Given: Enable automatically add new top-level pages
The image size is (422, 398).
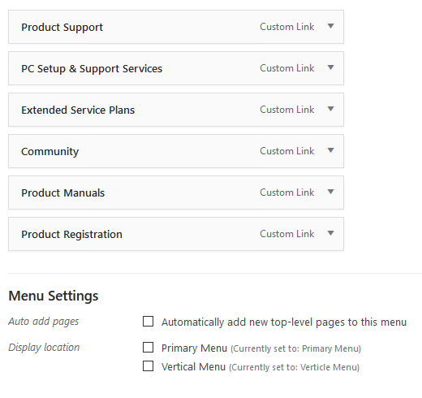Looking at the screenshot, I should (148, 322).
